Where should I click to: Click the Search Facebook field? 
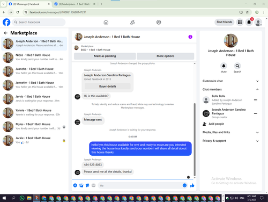[39, 22]
